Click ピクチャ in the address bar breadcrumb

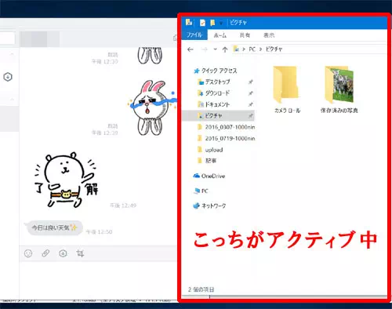[x=274, y=49]
